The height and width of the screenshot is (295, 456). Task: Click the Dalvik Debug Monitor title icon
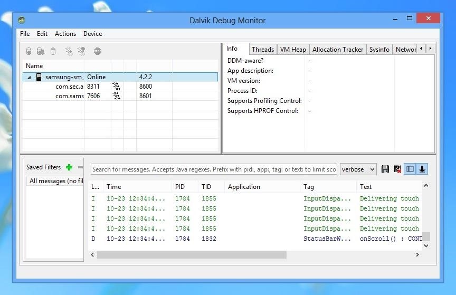22,20
